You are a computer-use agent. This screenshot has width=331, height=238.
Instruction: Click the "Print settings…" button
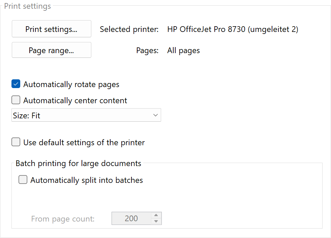pyautogui.click(x=51, y=29)
